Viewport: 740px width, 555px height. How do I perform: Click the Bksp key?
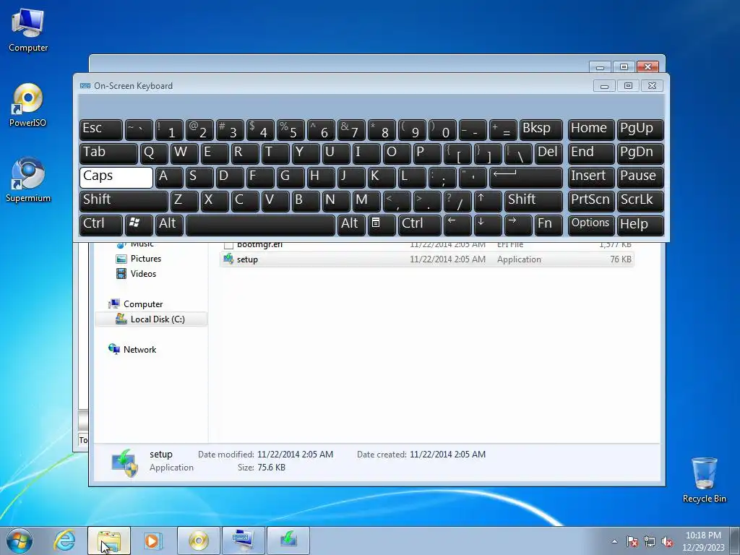point(541,130)
